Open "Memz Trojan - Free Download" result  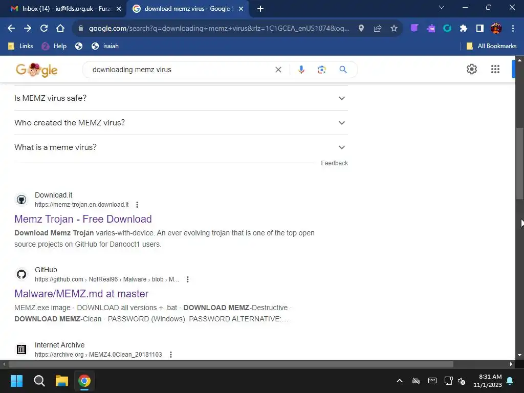tap(83, 219)
